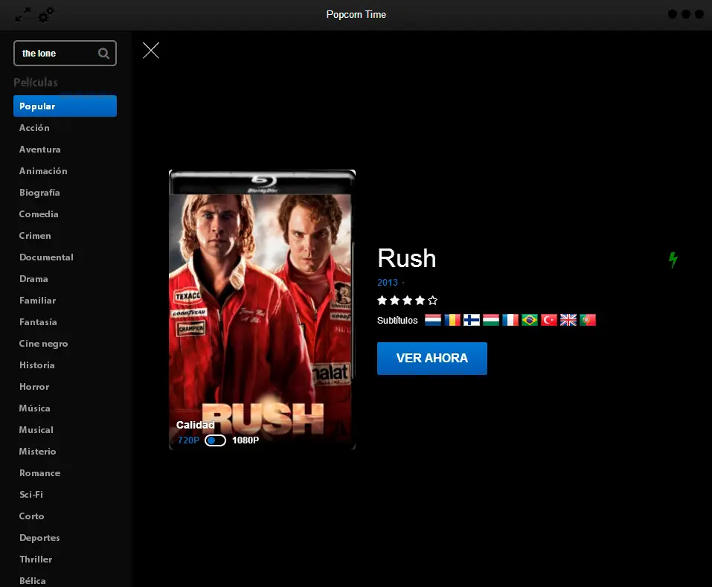Click the search field containing 'the lone'
Image resolution: width=712 pixels, height=587 pixels.
(65, 54)
